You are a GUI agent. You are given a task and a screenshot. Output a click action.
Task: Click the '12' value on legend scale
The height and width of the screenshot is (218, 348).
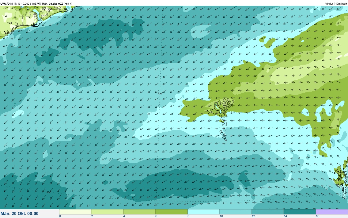click(253, 216)
